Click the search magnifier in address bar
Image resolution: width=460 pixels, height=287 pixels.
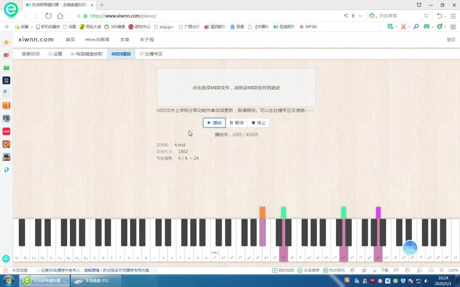pyautogui.click(x=426, y=16)
